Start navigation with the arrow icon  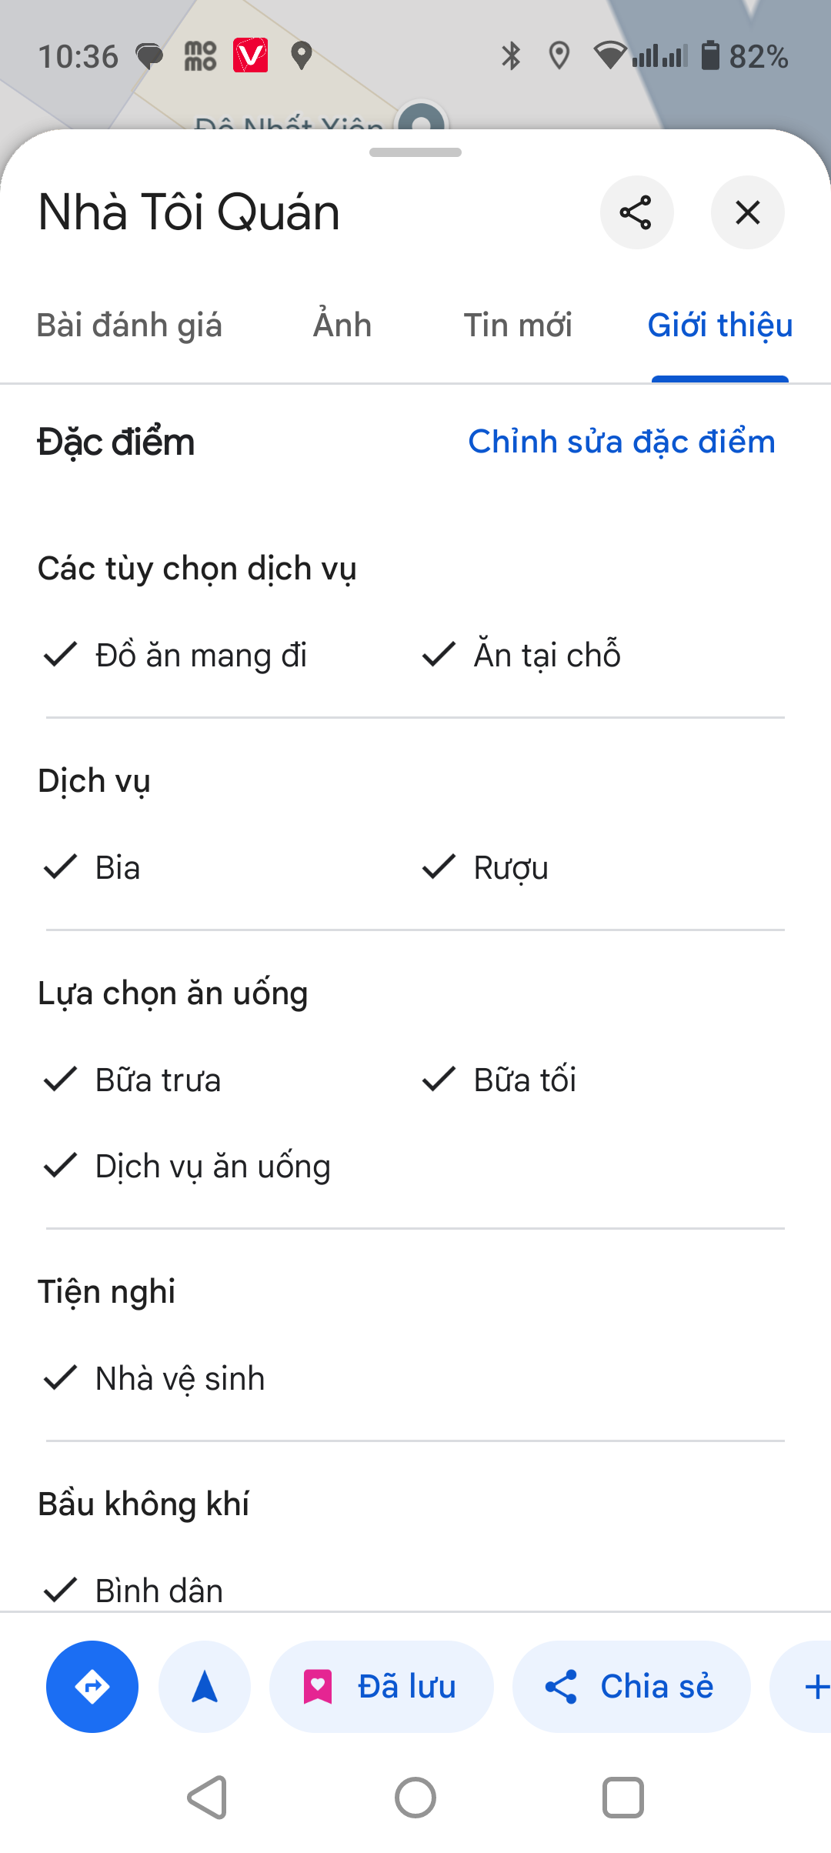click(x=205, y=1687)
